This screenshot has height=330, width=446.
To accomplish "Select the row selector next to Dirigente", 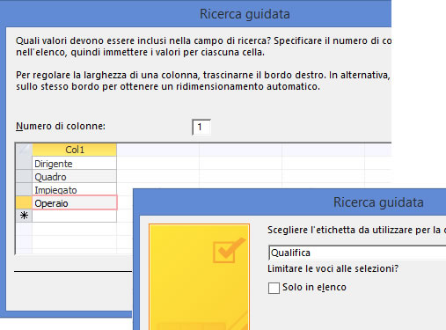I will click(x=24, y=163).
